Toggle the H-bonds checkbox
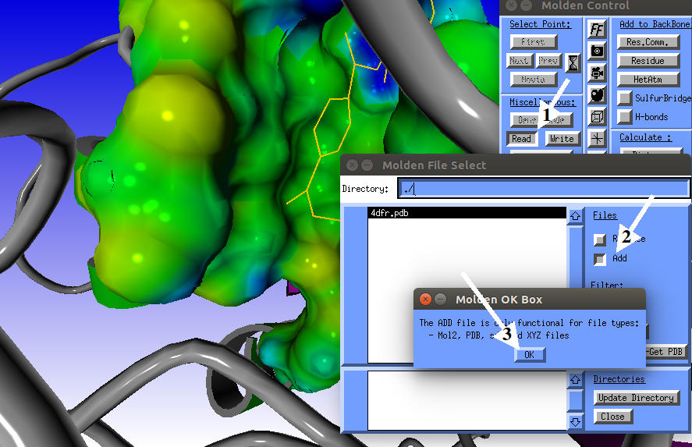The height and width of the screenshot is (447, 692). point(625,117)
